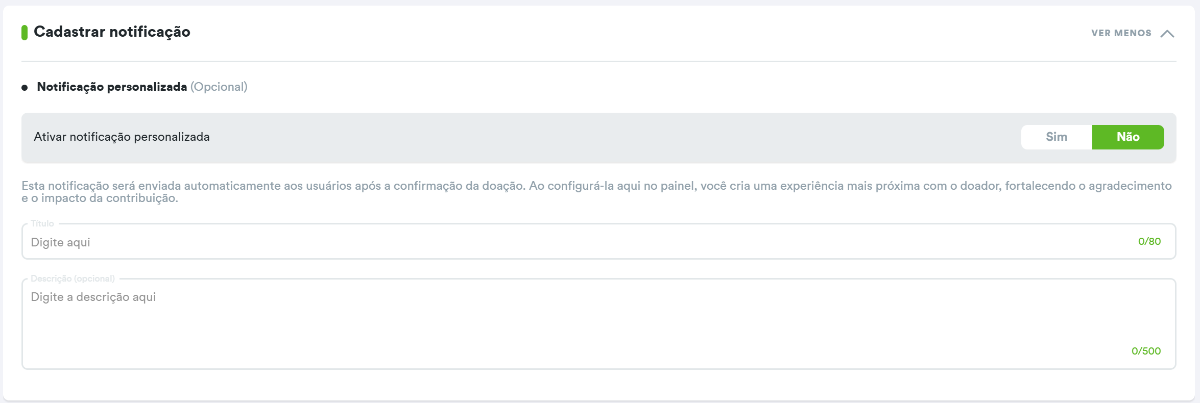Click the Digite aqui placeholder text
The width and height of the screenshot is (1200, 403).
[x=60, y=242]
